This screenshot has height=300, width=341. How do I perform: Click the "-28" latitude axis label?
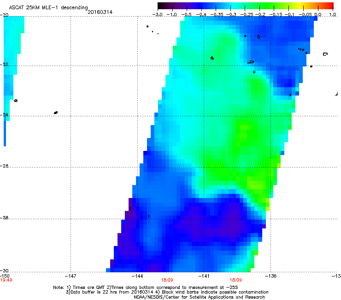coord(4,218)
